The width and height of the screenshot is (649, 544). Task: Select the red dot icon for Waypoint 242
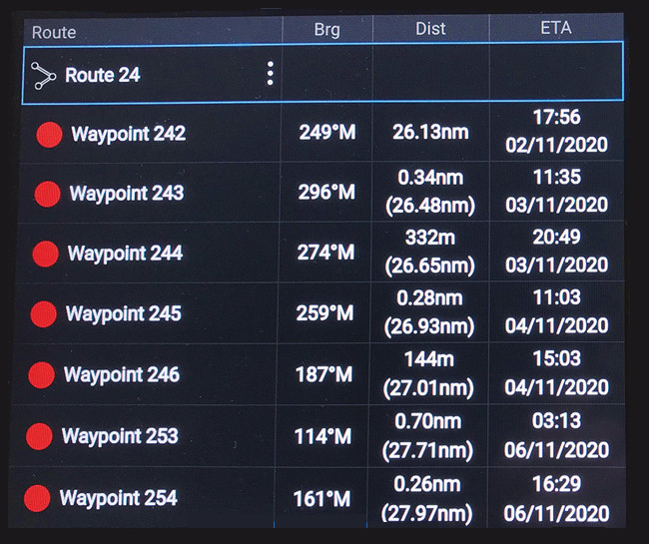pos(49,135)
